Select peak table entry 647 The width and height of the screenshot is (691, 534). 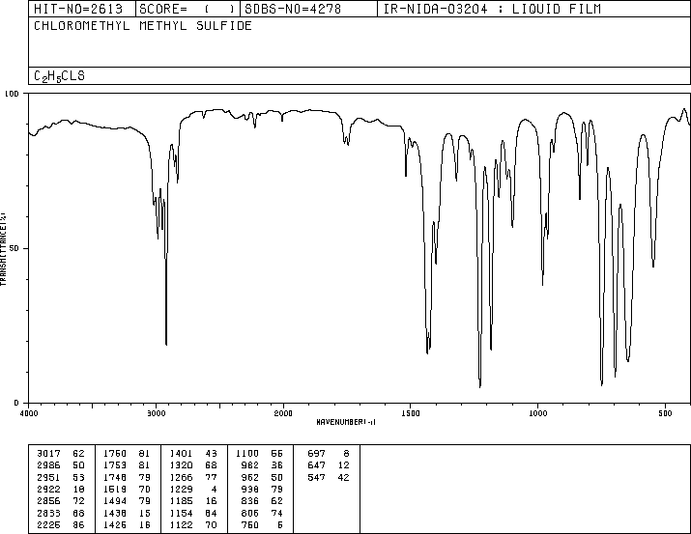pyautogui.click(x=329, y=464)
